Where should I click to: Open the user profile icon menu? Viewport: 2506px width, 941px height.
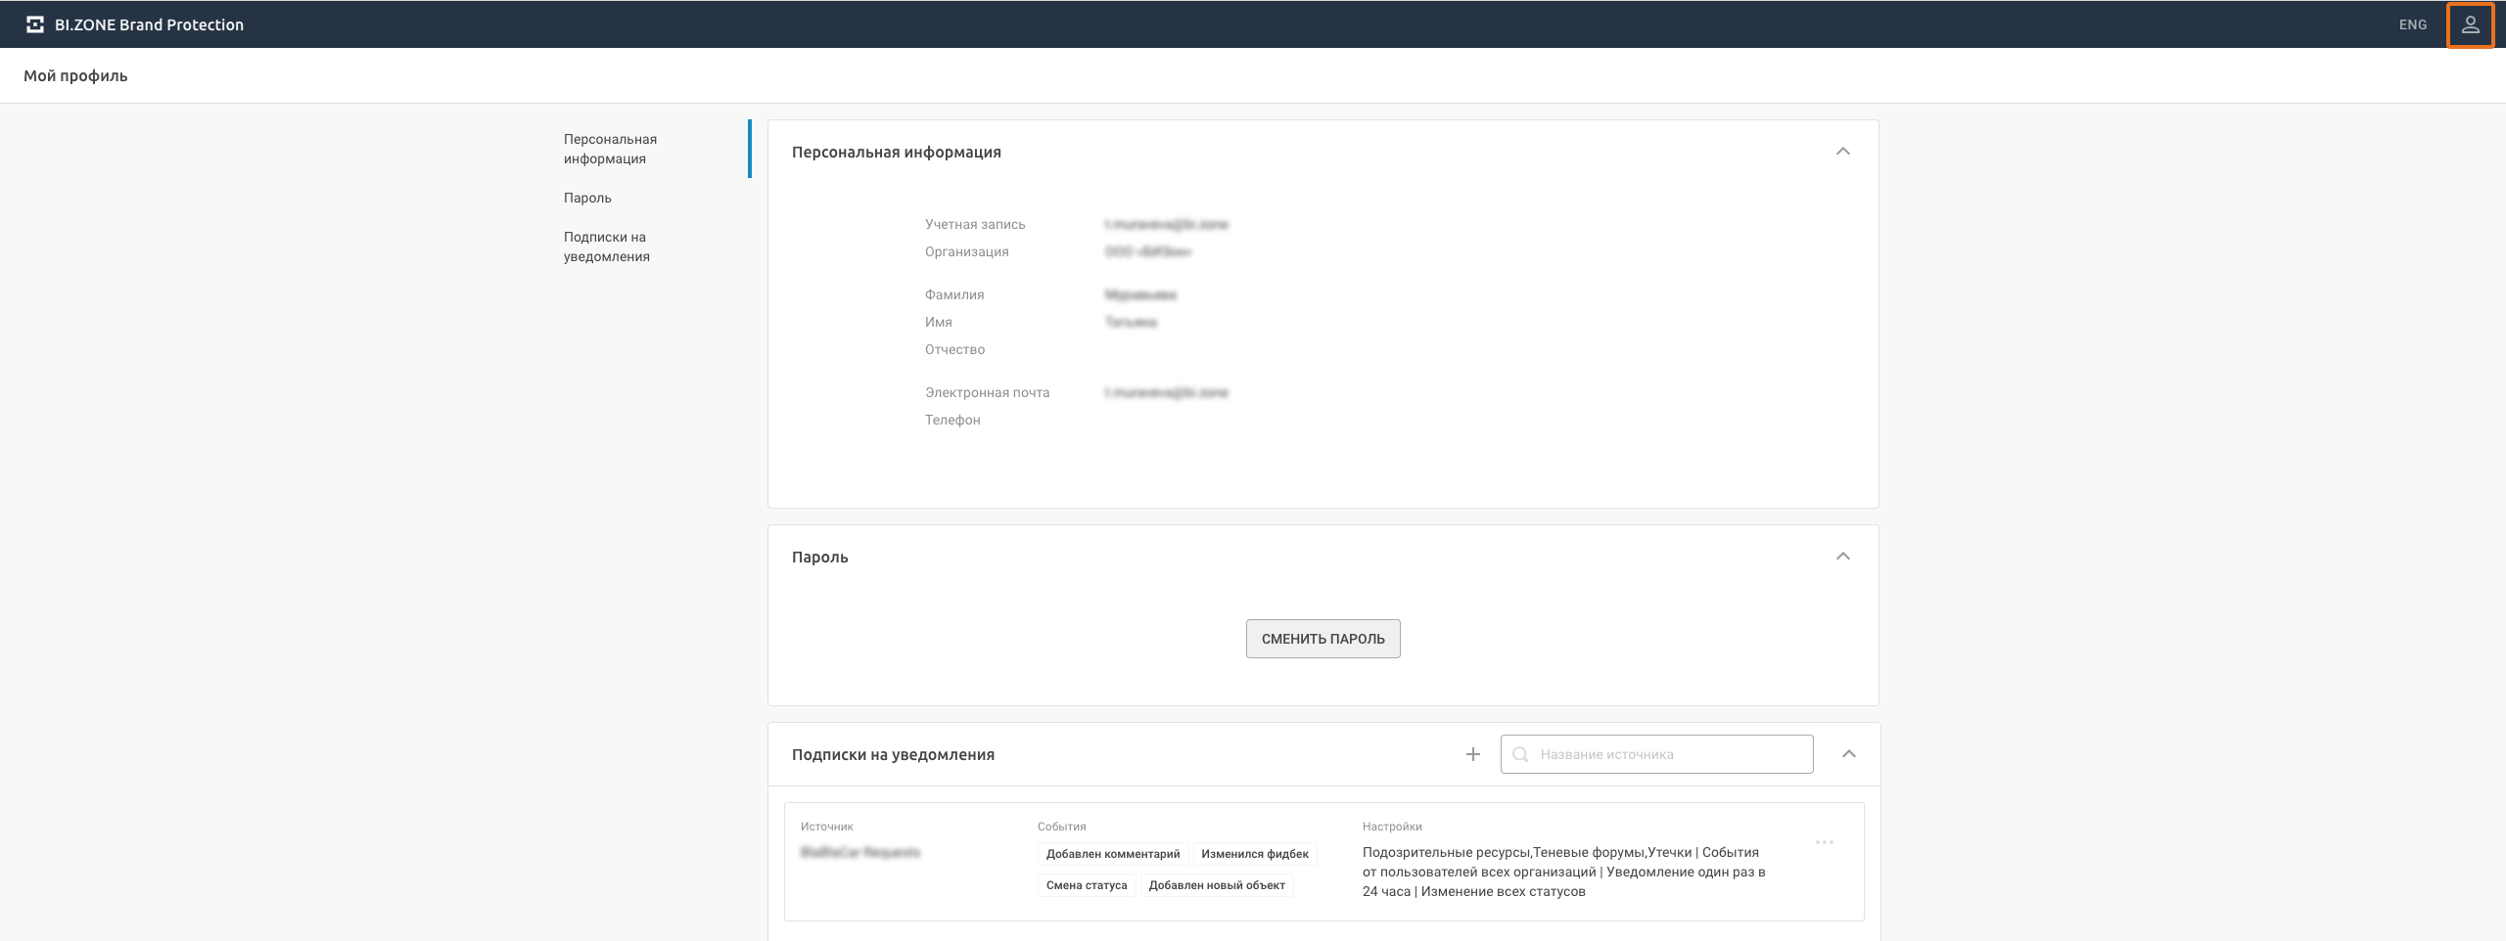[2470, 24]
